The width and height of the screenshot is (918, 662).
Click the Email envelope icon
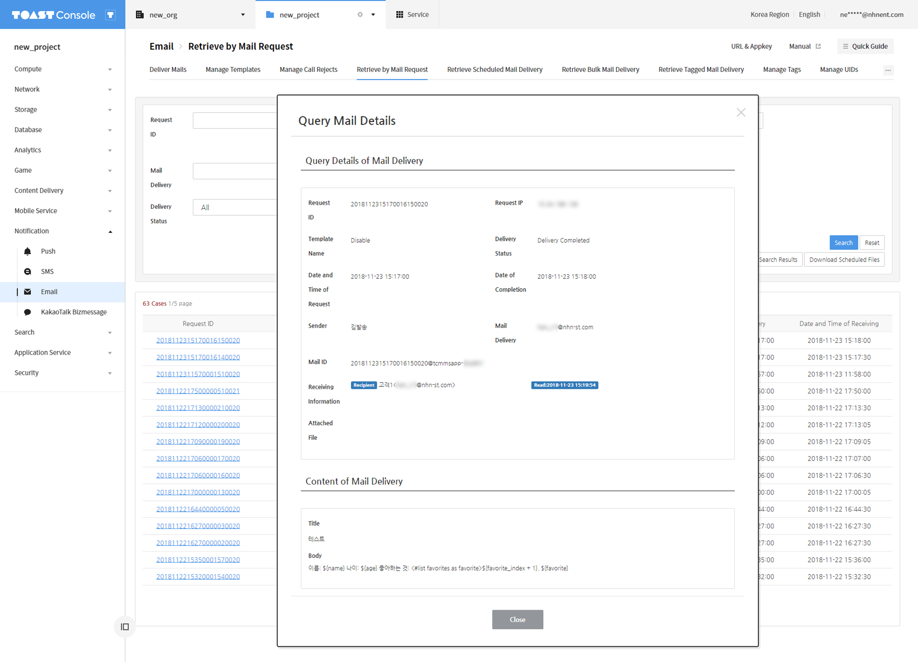[27, 292]
